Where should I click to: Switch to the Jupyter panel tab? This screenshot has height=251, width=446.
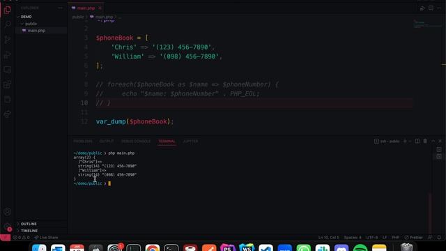(x=190, y=141)
